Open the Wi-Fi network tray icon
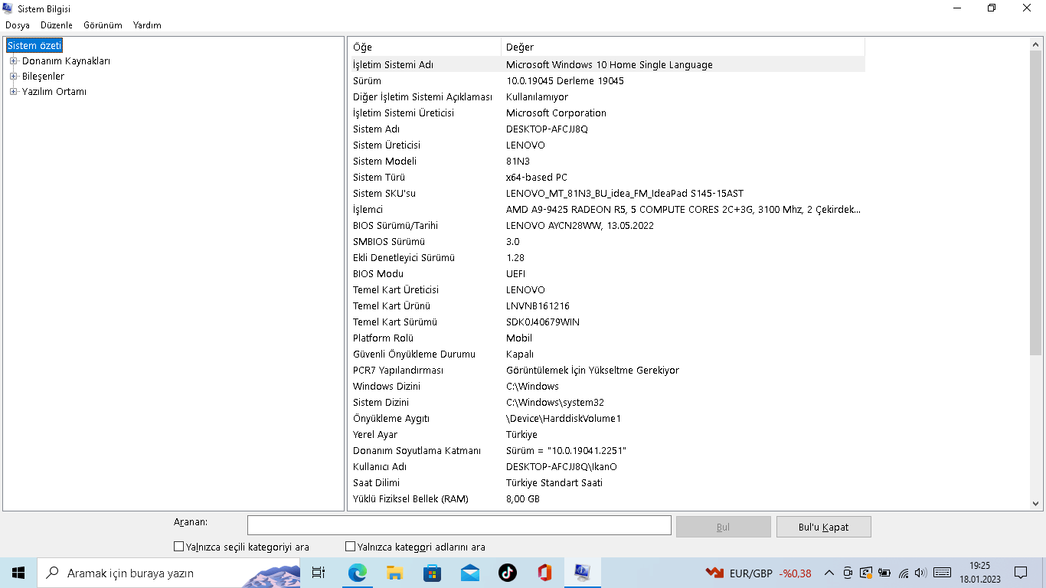The height and width of the screenshot is (588, 1046). (904, 573)
